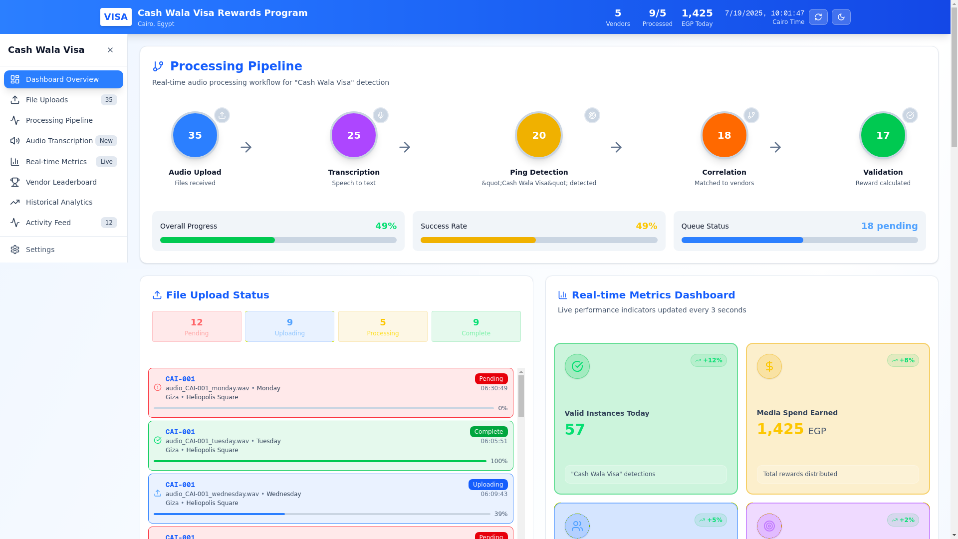Click the Dashboard Overview grid icon
The height and width of the screenshot is (539, 958).
pos(15,79)
